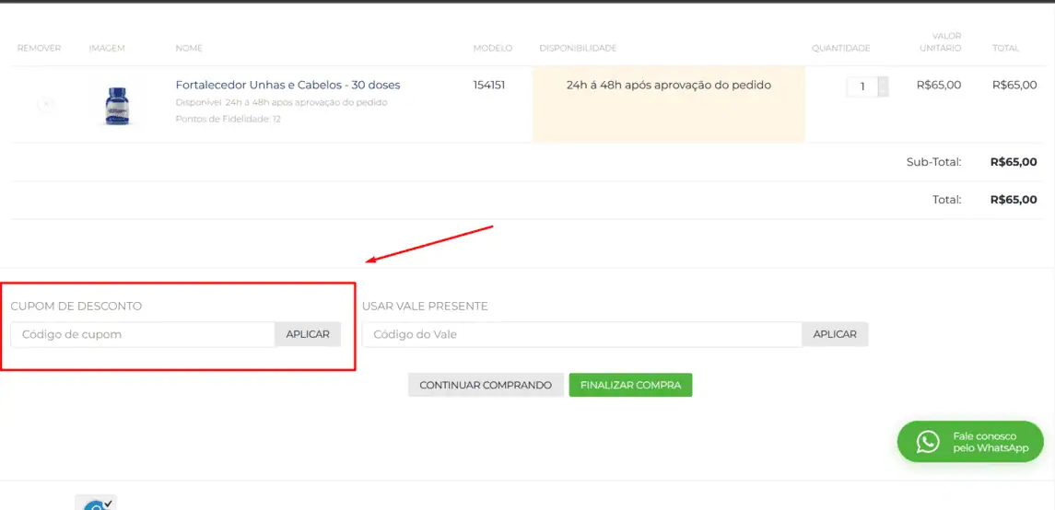Click the Cupom de Desconto heading
This screenshot has height=510, width=1055.
click(76, 306)
